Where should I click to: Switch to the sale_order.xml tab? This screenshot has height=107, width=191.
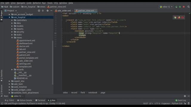pos(64,11)
